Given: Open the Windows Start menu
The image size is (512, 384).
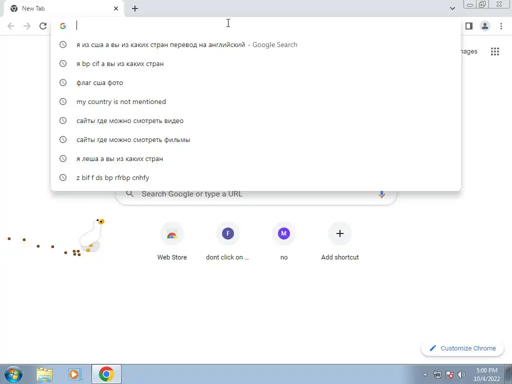Looking at the screenshot, I should tap(13, 374).
